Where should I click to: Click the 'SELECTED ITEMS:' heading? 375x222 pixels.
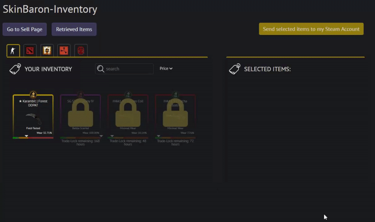click(267, 69)
